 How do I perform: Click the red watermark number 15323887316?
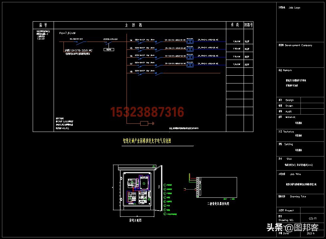147,112
